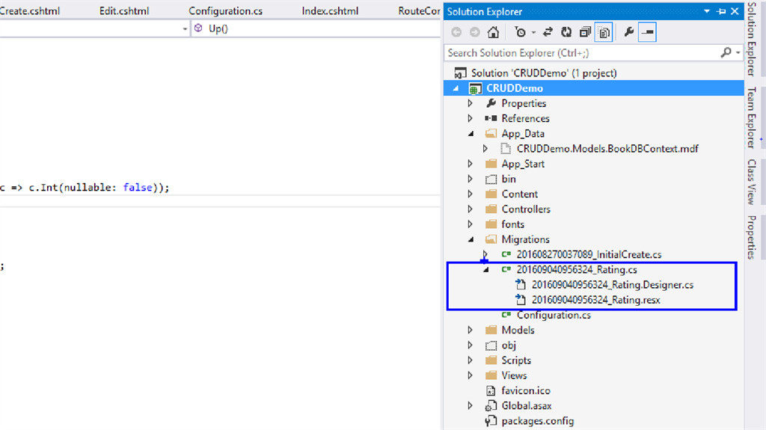Expand the bin folder
This screenshot has width=766, height=430.
tap(470, 179)
